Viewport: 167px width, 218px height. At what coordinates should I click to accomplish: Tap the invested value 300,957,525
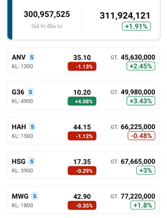47,14
